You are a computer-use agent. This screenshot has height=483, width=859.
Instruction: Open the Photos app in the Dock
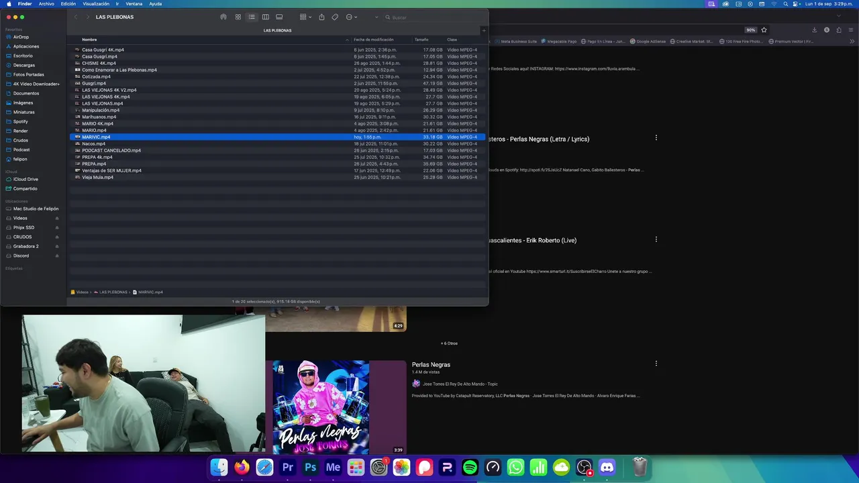click(402, 468)
